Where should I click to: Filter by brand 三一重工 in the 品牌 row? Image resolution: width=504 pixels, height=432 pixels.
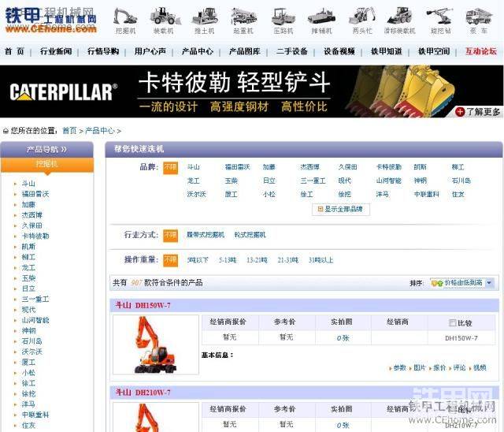point(313,181)
